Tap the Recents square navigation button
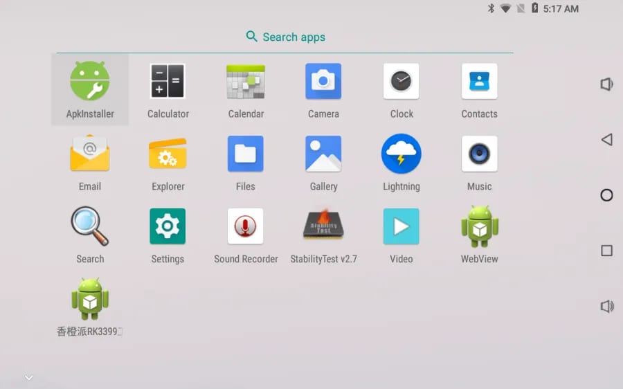 click(606, 251)
